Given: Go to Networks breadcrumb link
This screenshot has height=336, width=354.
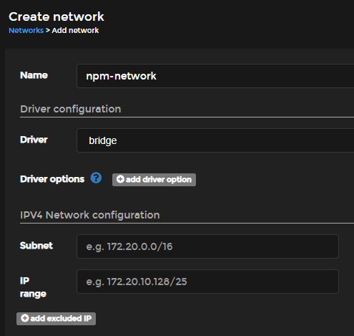Looking at the screenshot, I should coord(26,31).
